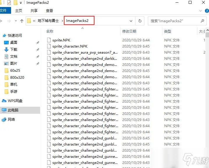This screenshot has width=209, height=168.
Task: Open the recent locations dropdown arrow
Action: [16, 21]
